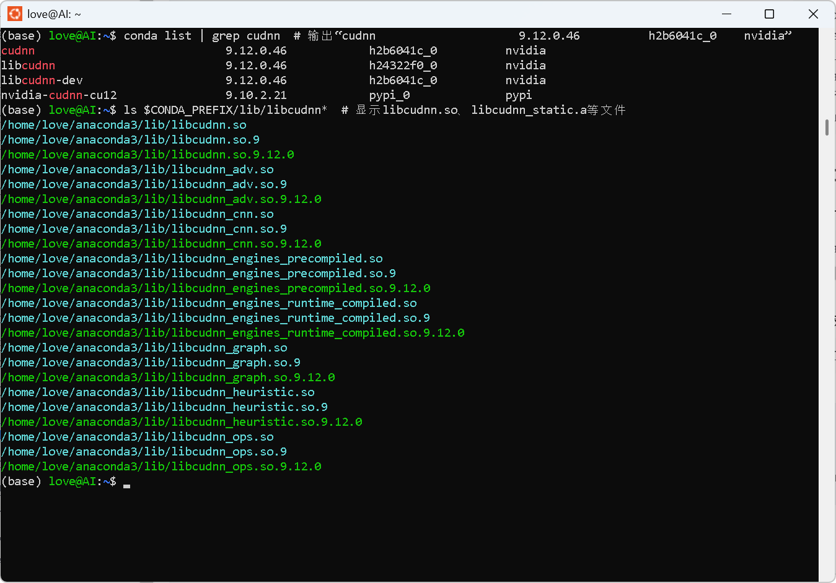Click green path libcudnn.so.9.12.0
The image size is (836, 583).
pyautogui.click(x=147, y=155)
